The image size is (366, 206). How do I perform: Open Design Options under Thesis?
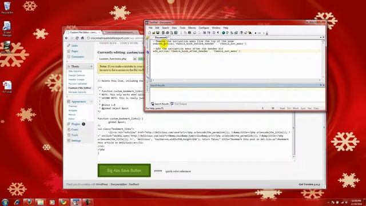77,76
